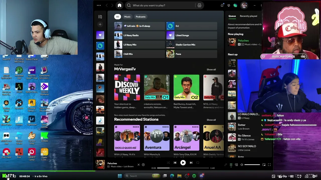
Task: Click the X next to Peluches
Action: [138, 165]
